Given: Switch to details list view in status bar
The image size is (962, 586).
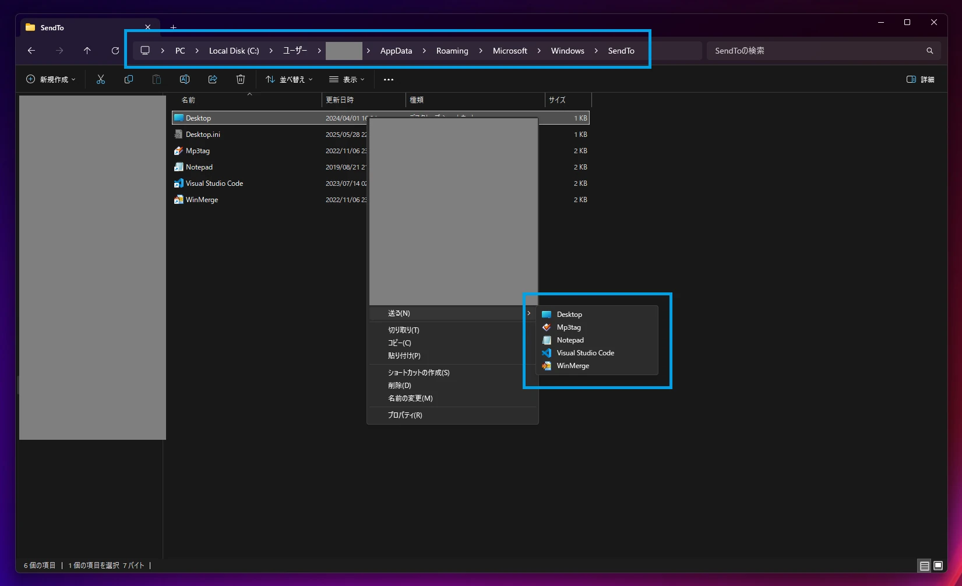Looking at the screenshot, I should pos(924,566).
